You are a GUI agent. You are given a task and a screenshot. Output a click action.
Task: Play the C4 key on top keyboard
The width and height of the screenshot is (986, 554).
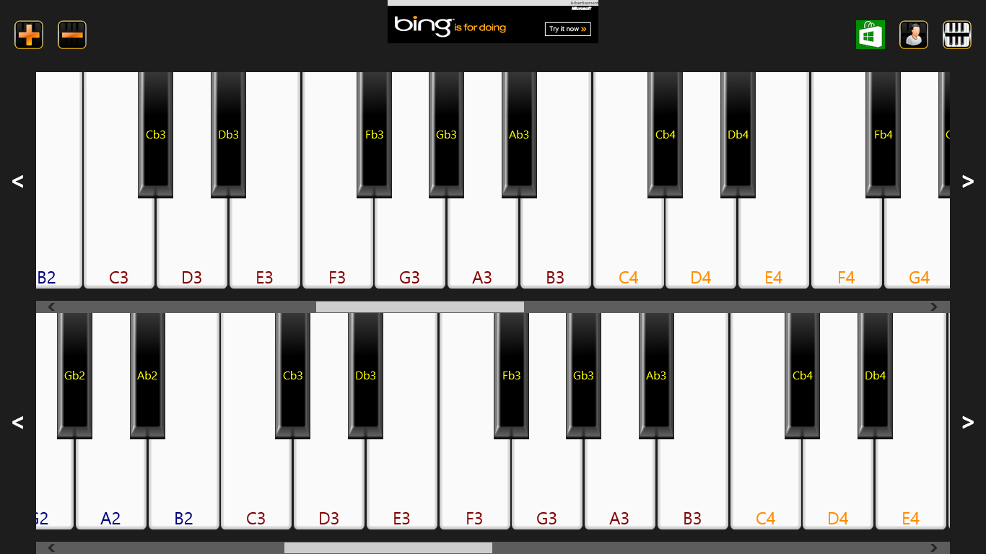628,245
